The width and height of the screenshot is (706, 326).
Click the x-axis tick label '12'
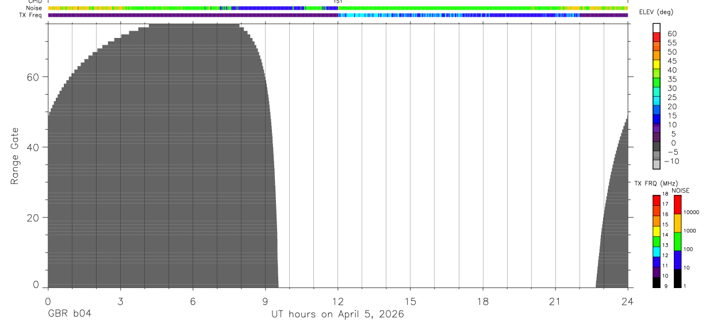(x=338, y=301)
